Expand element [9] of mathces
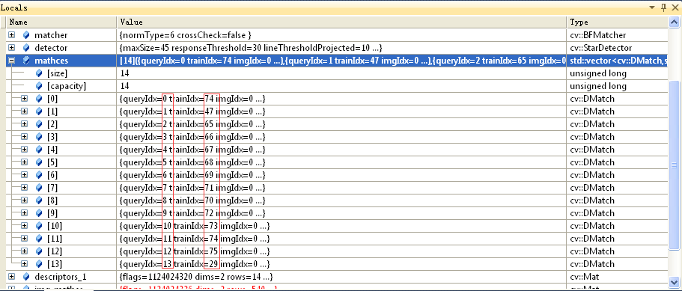 25,212
